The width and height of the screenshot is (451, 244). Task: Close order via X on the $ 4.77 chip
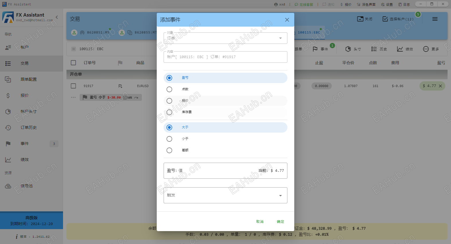(440, 86)
